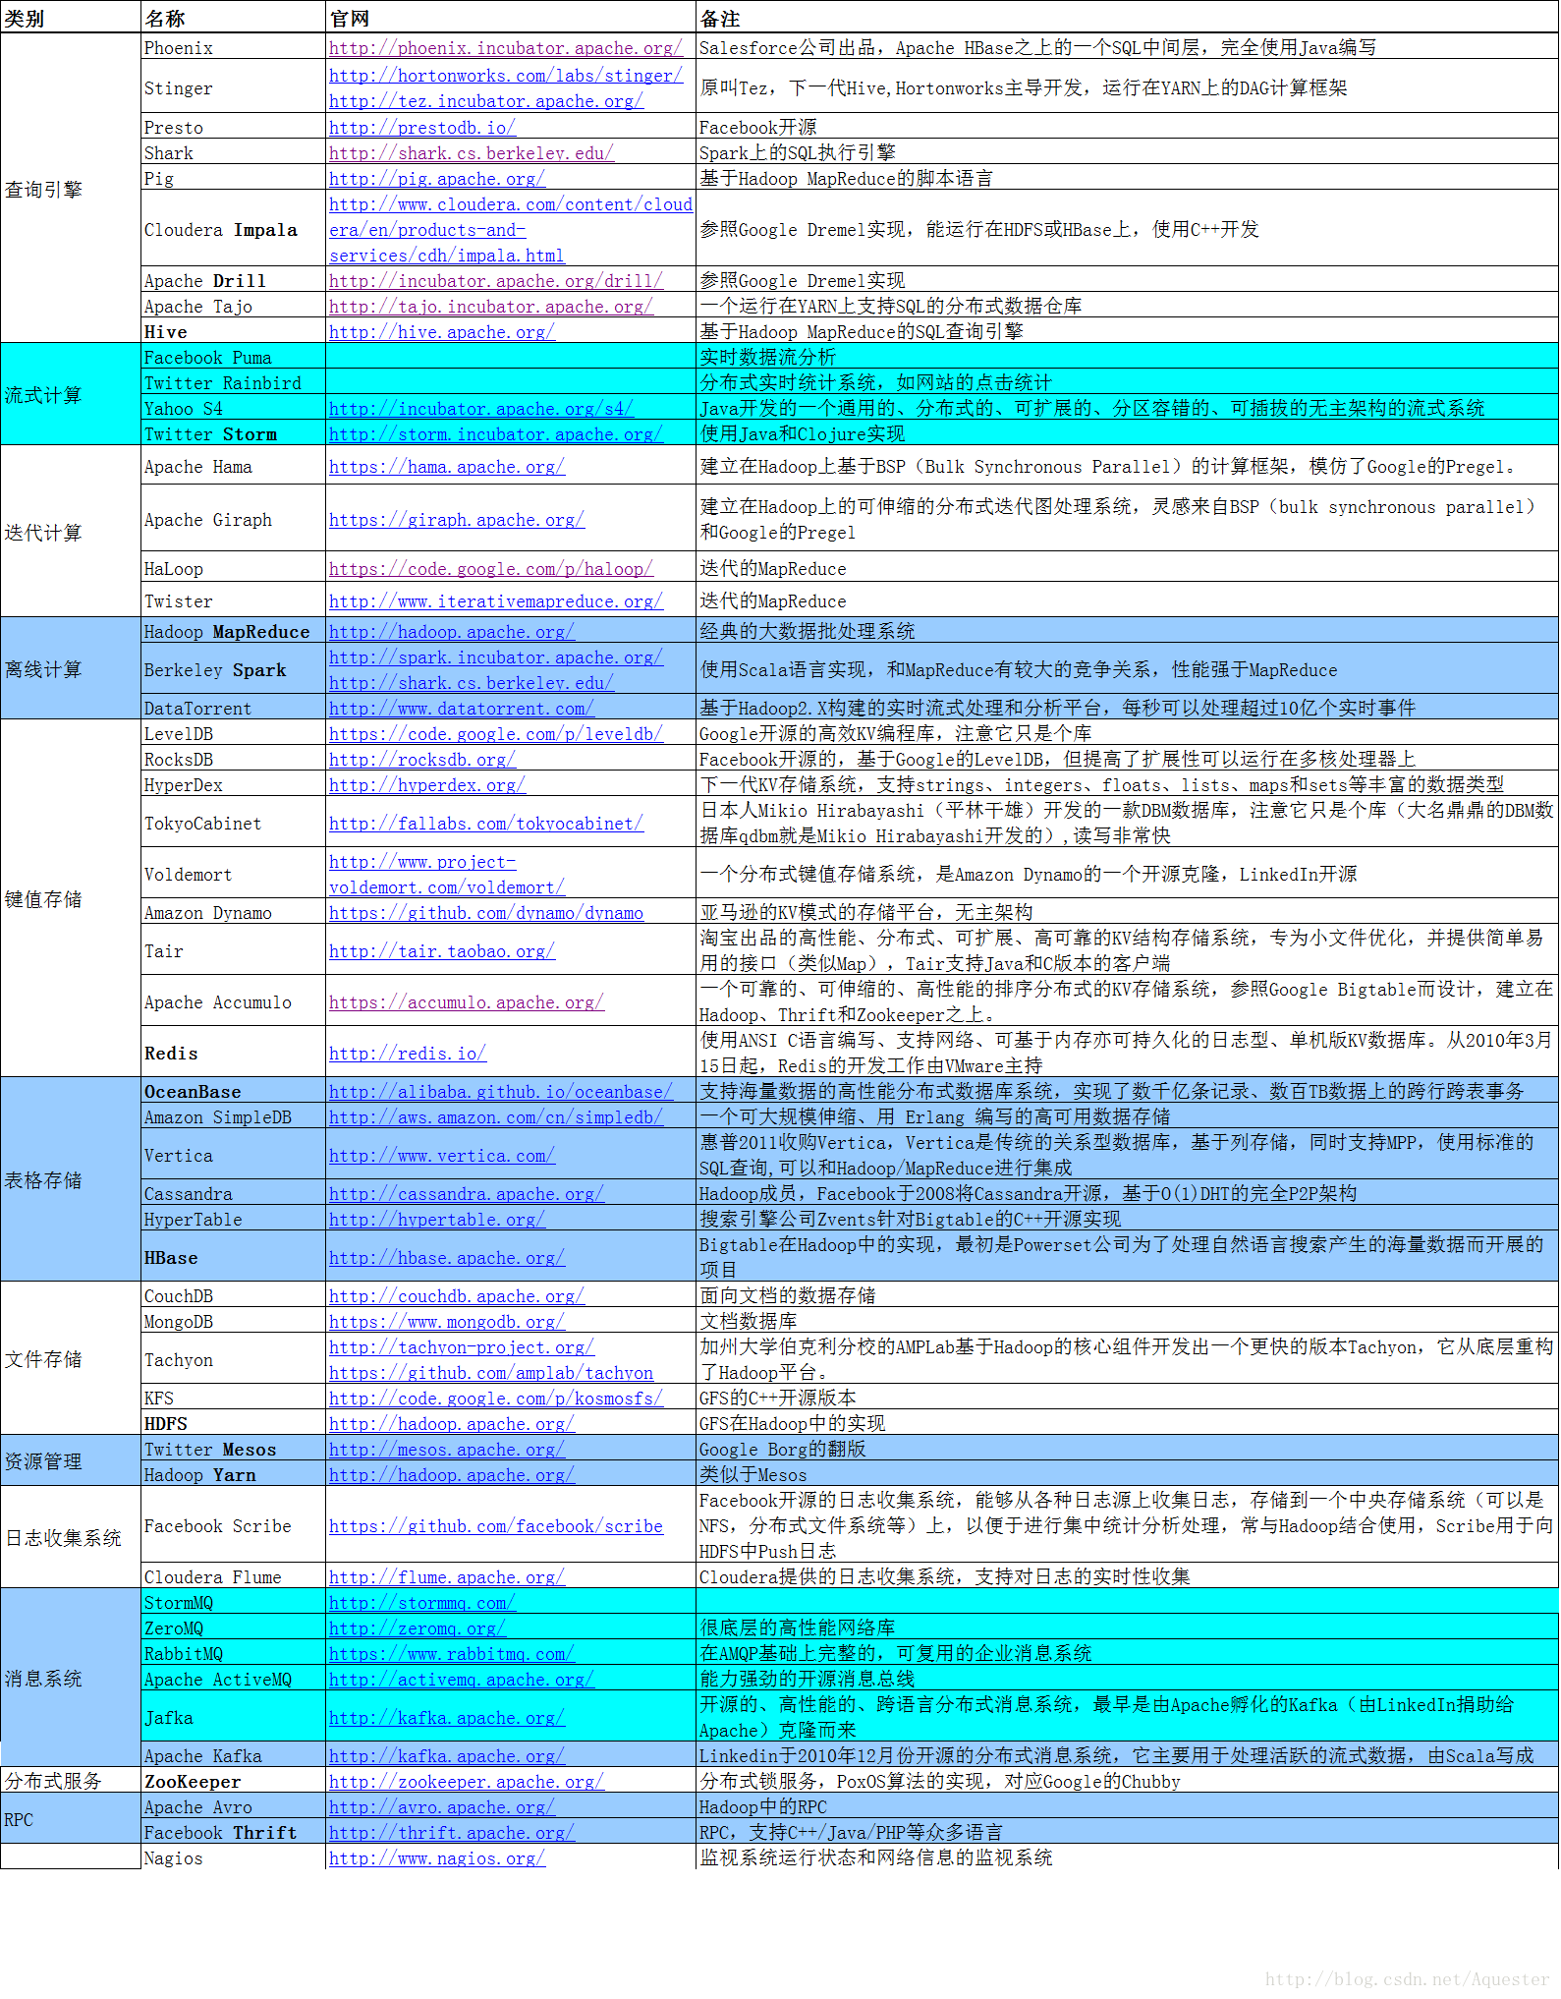The image size is (1561, 1999).
Task: Open the aws.amazon.com simpledb link
Action: (495, 1117)
